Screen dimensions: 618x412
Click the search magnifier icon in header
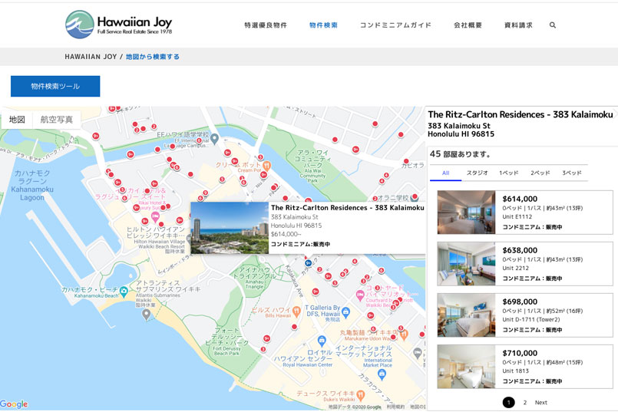point(553,25)
